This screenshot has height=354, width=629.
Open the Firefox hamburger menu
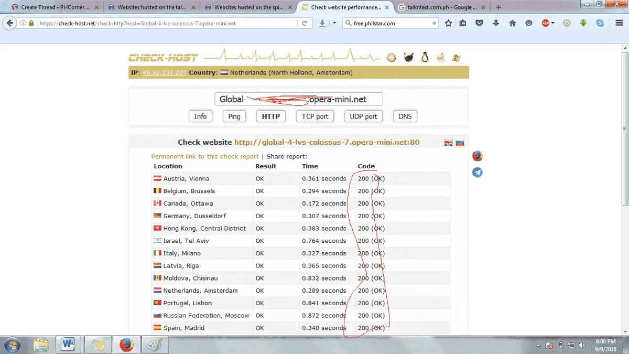tap(618, 23)
